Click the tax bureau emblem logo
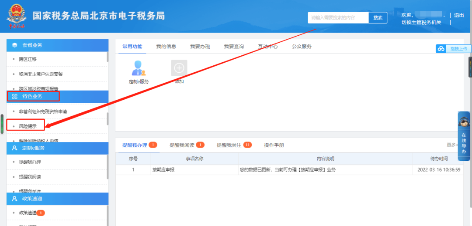This screenshot has width=472, height=226. coord(17,17)
